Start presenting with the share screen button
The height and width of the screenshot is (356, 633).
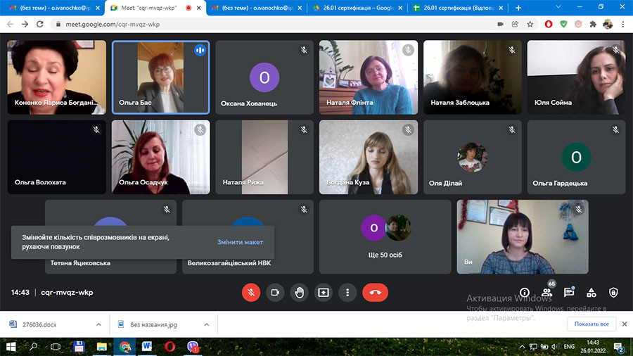(x=324, y=292)
